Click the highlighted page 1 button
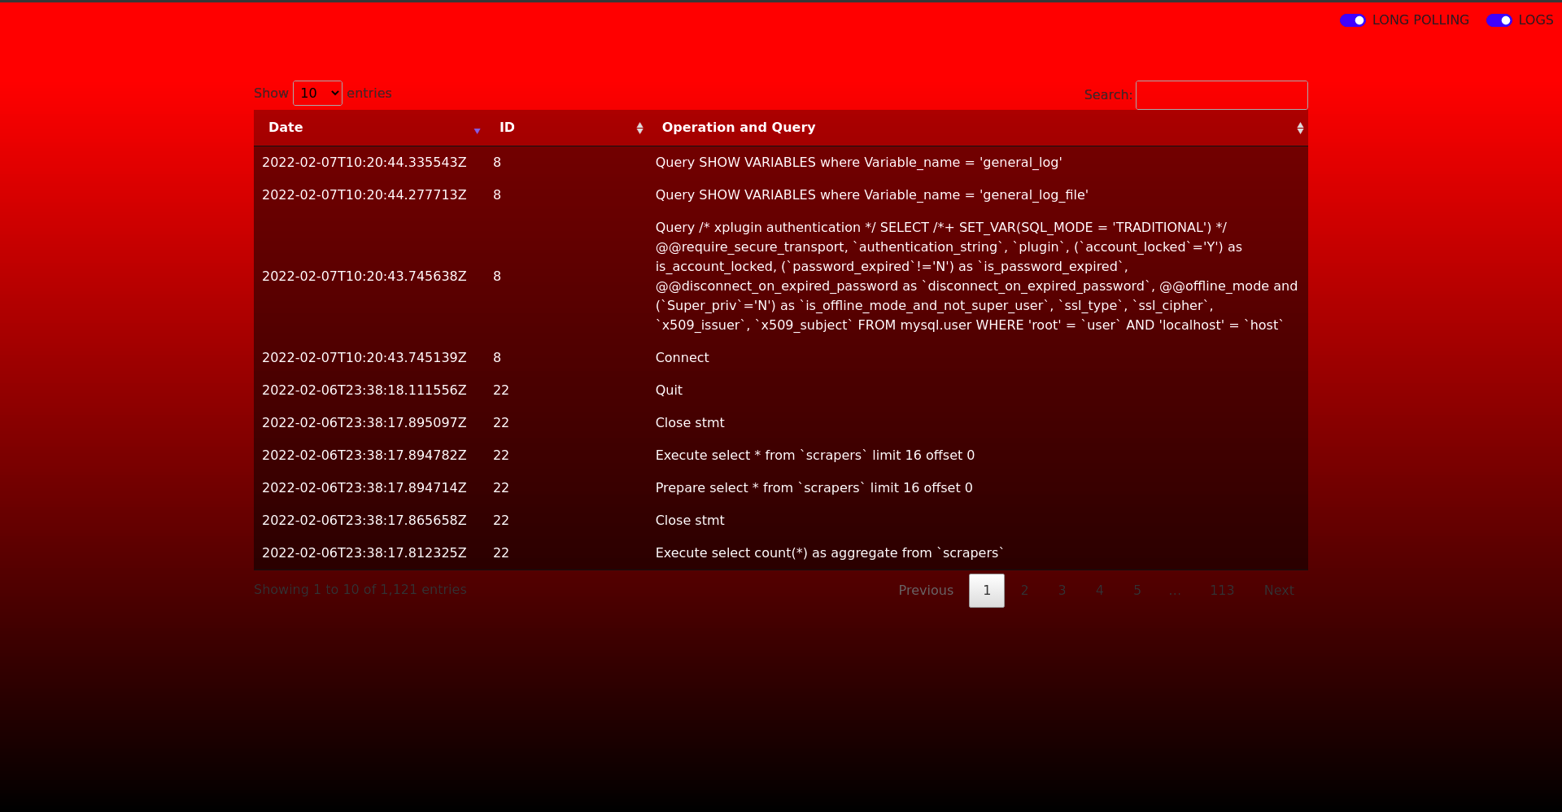The width and height of the screenshot is (1562, 812). (x=986, y=590)
